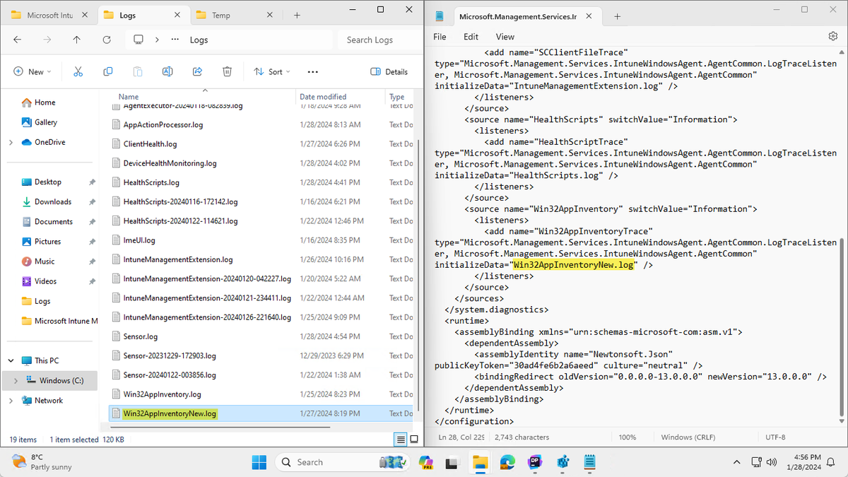Viewport: 848px width, 477px height.
Task: Expand the address bar breadcrumb chevron
Action: coord(157,40)
